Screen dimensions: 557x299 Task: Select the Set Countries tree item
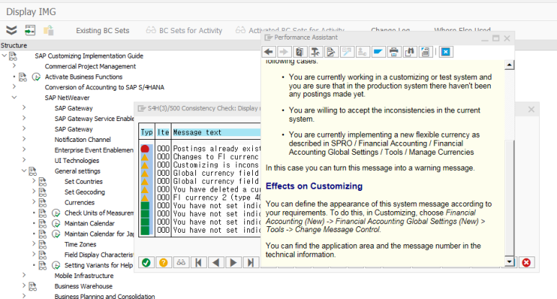tap(84, 182)
